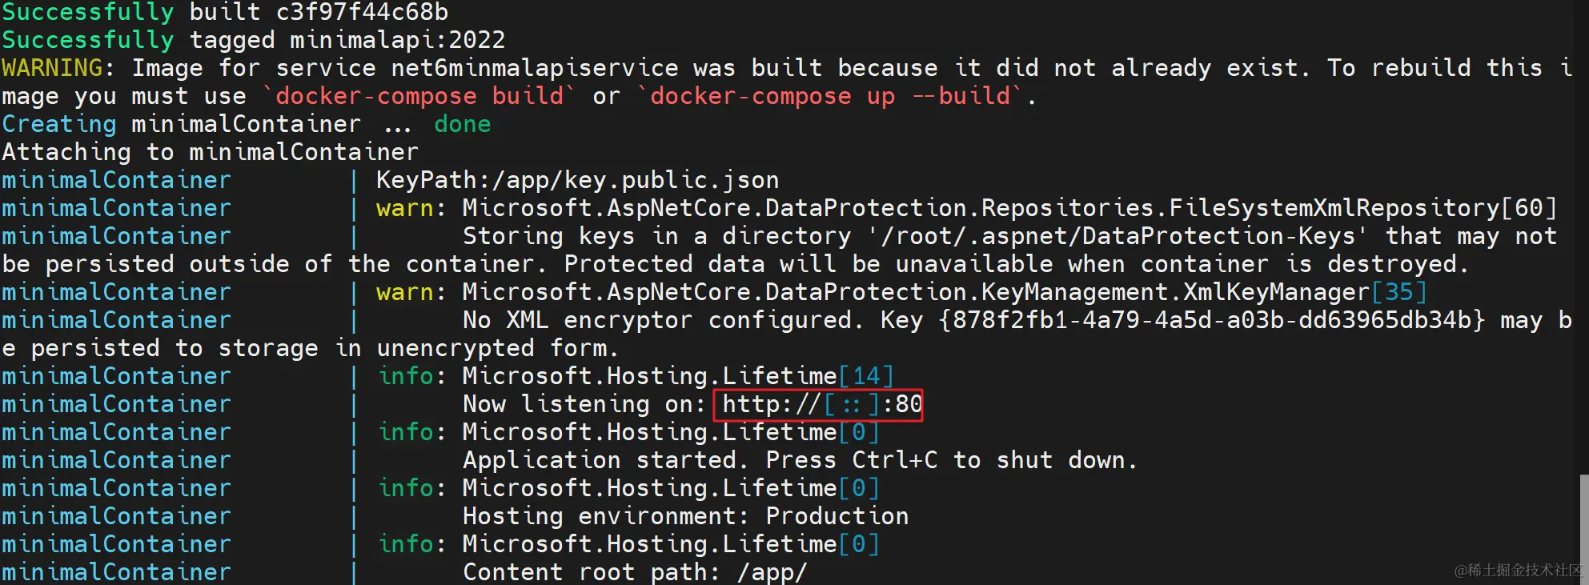This screenshot has height=585, width=1589.
Task: Click the FileSystemXmlRepository[60] warning source
Action: 1361,208
